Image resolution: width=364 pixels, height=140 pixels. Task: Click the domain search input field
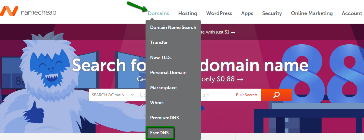tap(185, 95)
